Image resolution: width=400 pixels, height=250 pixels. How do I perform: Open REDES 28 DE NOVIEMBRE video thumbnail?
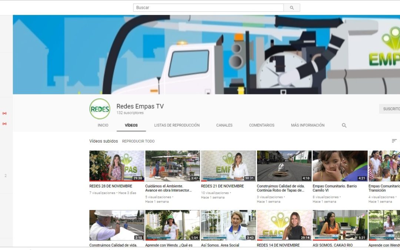pyautogui.click(x=117, y=166)
